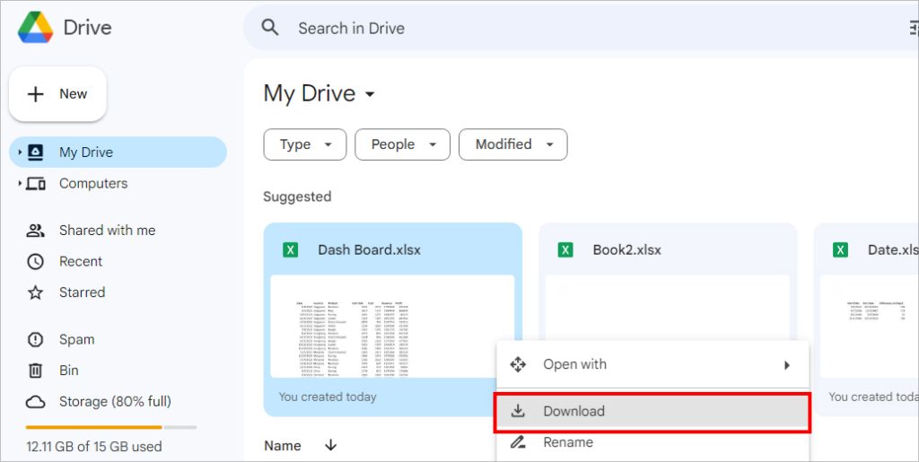Open the search filter options icon
Screen dimensions: 919x462
pyautogui.click(x=913, y=28)
